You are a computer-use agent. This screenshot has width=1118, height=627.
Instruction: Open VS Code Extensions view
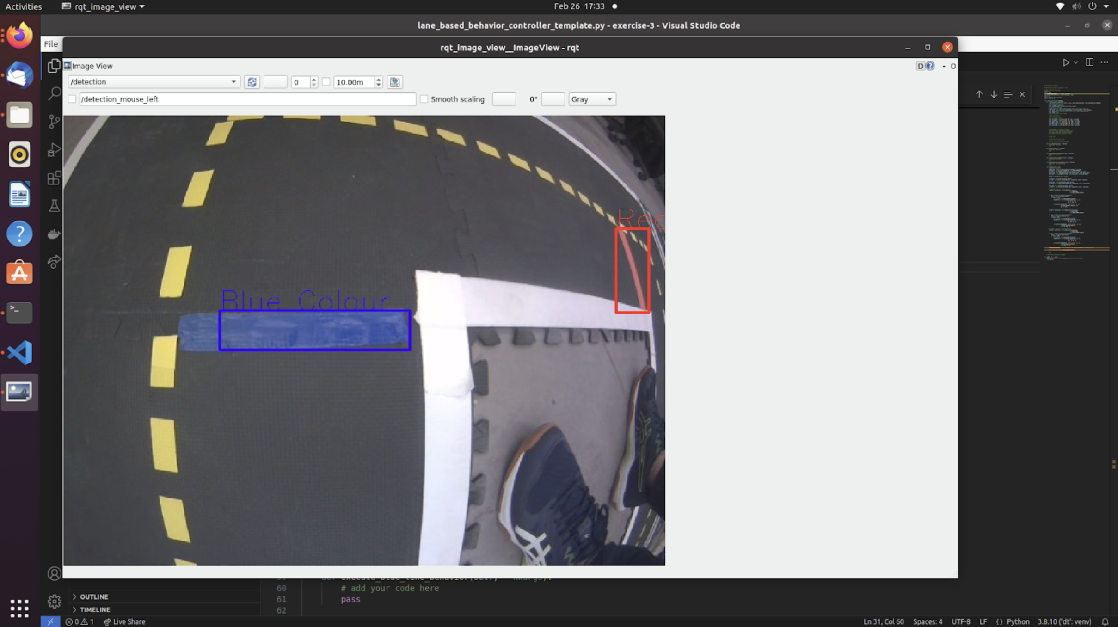54,178
